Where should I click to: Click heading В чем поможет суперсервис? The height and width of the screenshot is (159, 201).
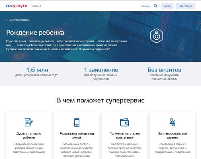100,100
